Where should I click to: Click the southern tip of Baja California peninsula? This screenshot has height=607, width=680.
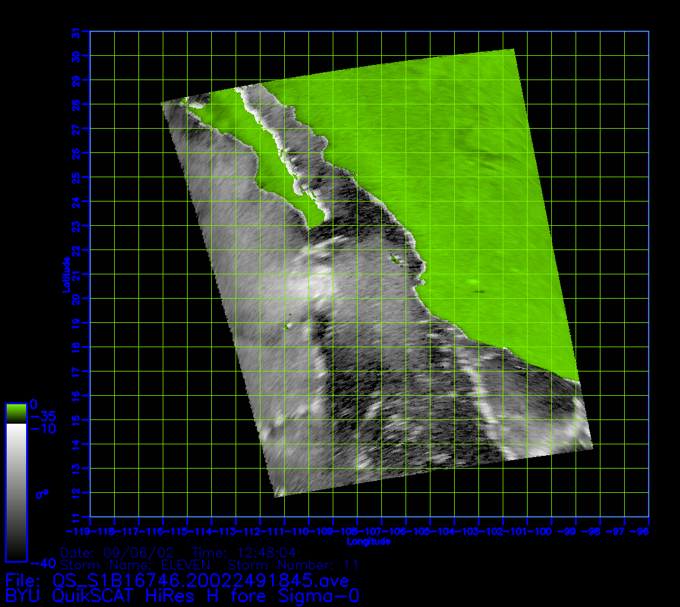click(x=310, y=226)
